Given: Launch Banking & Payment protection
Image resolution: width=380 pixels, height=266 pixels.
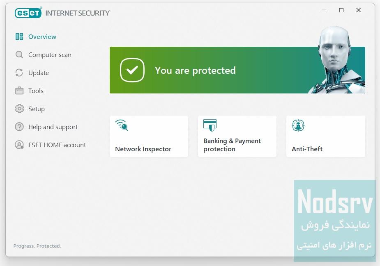Looking at the screenshot, I should pyautogui.click(x=237, y=136).
